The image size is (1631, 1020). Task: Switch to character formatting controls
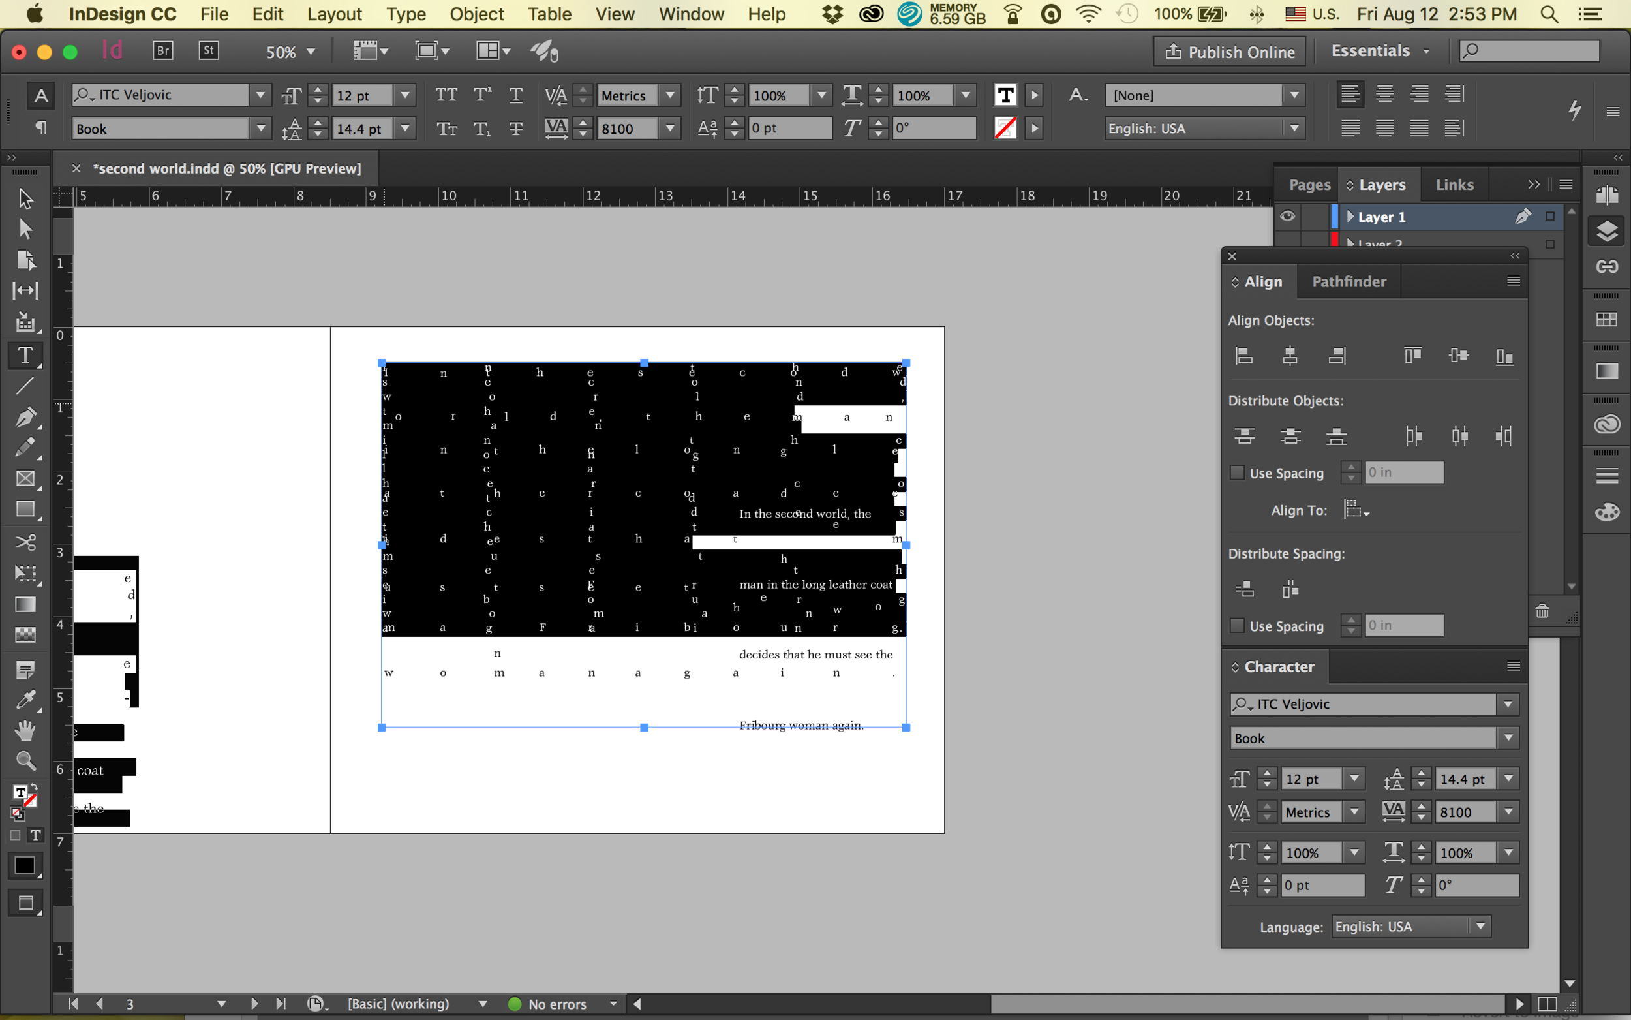pyautogui.click(x=41, y=95)
